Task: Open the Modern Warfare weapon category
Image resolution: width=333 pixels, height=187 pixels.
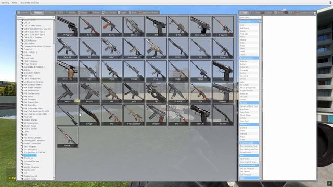Action: tap(30, 120)
